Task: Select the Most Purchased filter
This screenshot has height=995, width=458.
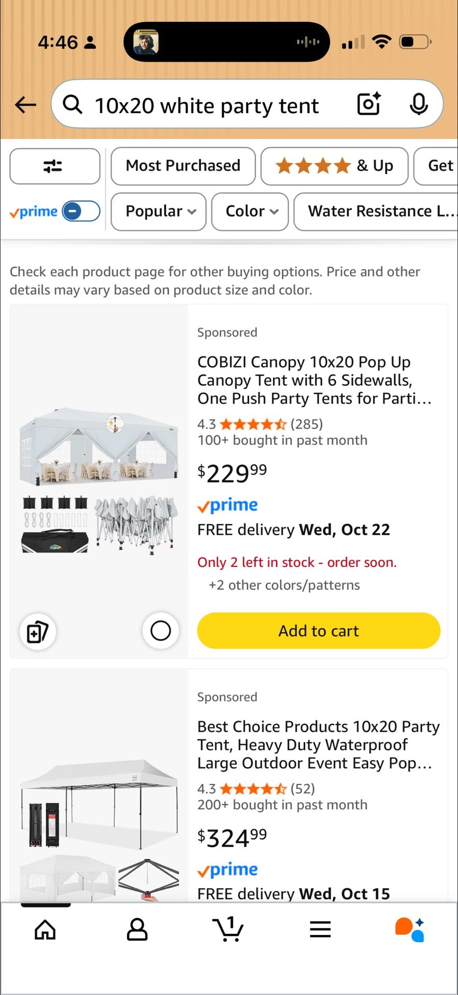Action: click(183, 166)
